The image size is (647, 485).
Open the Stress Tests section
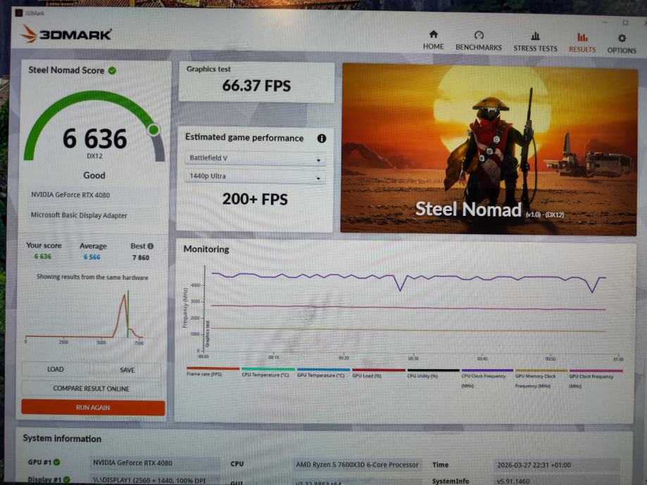[535, 41]
